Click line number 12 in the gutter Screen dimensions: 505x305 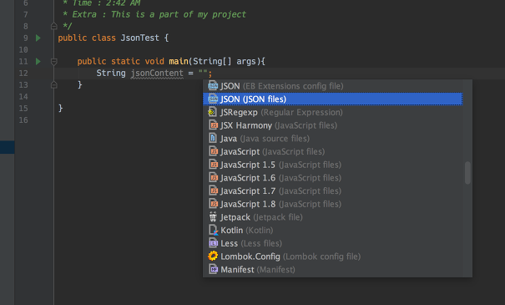click(x=23, y=74)
